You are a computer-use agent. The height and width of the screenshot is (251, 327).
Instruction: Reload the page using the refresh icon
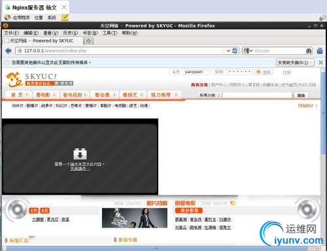click(235, 51)
